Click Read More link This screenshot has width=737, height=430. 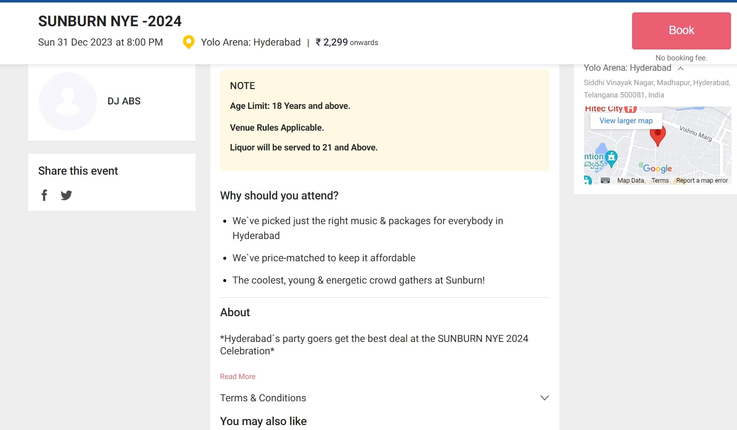coord(238,377)
